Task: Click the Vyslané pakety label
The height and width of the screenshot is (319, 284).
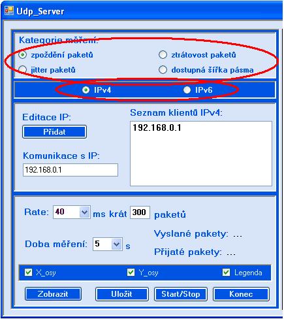Action: (x=191, y=234)
